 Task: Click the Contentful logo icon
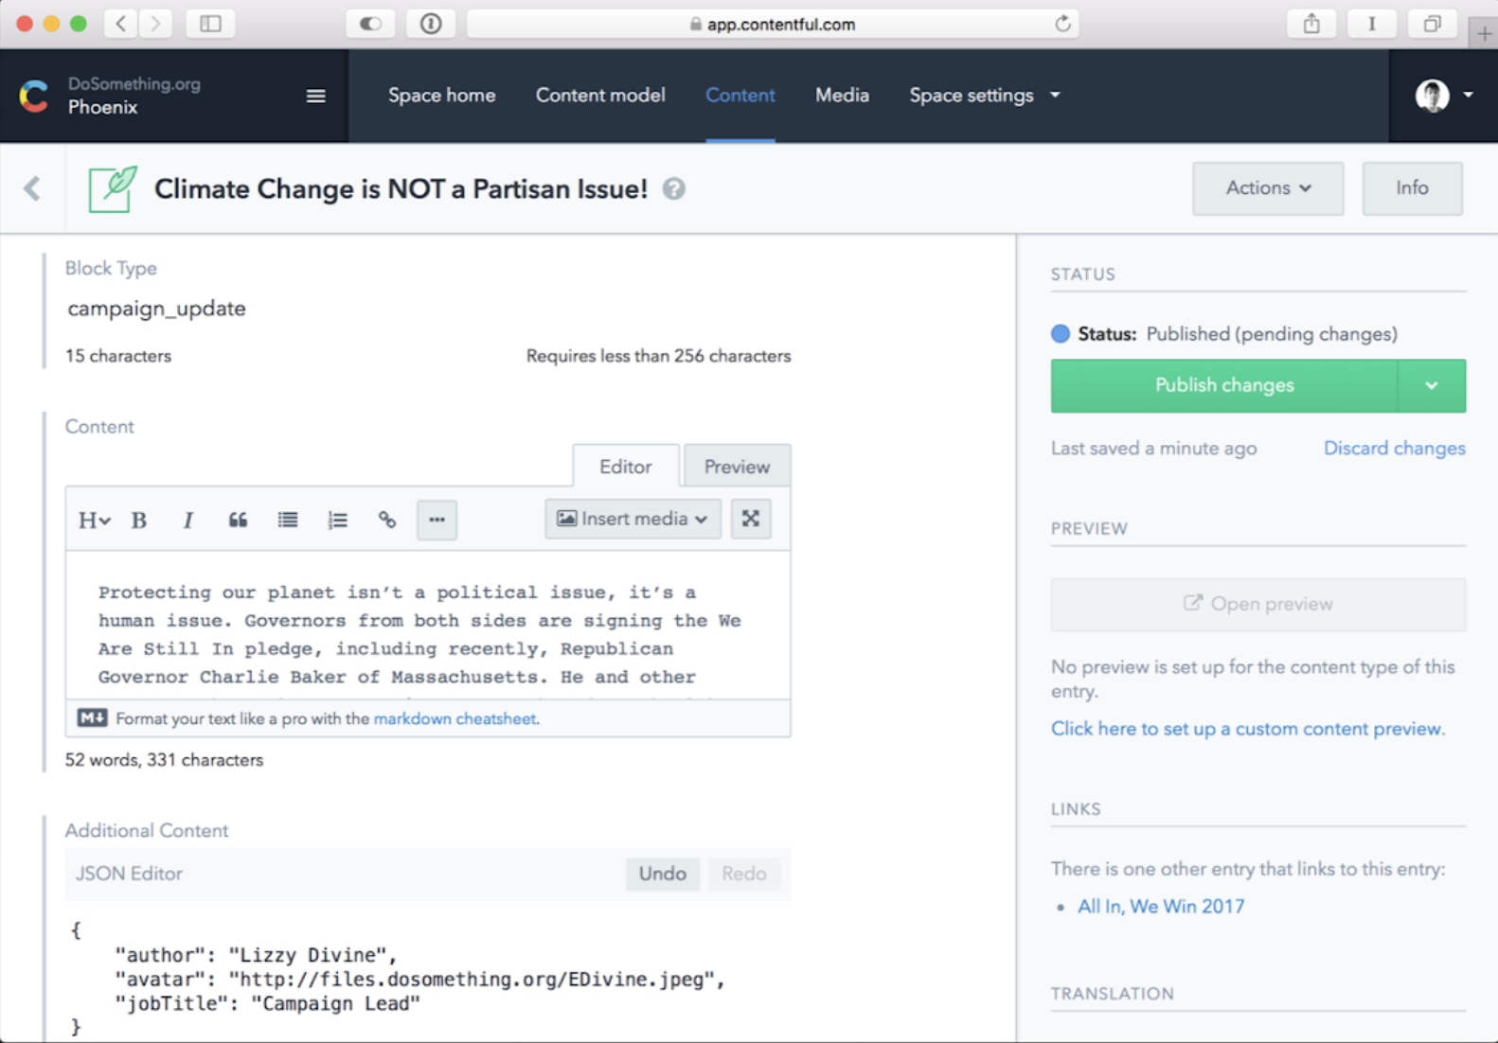coord(34,96)
